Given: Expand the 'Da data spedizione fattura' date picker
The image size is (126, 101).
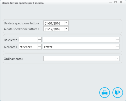Looking at the screenshot, I should [66, 23].
